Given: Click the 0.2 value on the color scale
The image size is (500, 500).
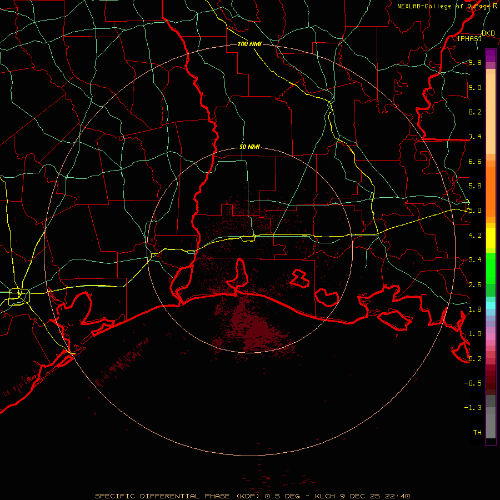Looking at the screenshot, I should (475, 359).
